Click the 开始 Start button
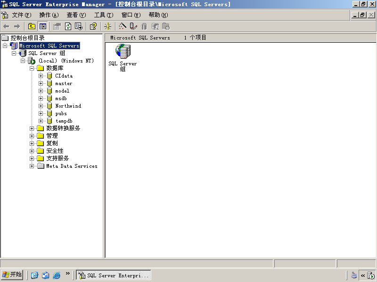The image size is (377, 282). 12,275
